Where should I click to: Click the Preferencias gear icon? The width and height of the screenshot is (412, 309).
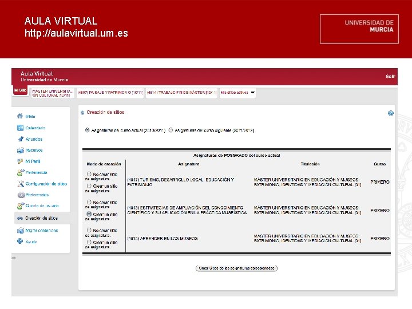click(21, 195)
